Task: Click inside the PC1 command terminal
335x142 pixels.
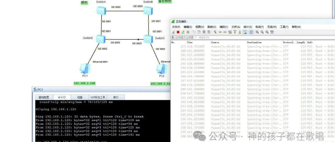Action: click(103, 121)
